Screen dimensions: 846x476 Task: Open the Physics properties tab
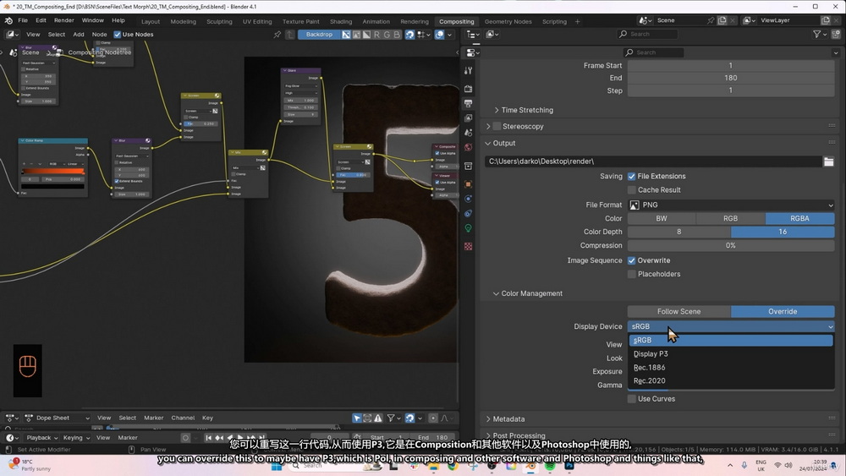469,199
